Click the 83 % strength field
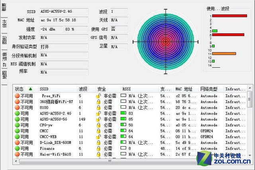This screenshot has height=170, width=255. (76, 29)
